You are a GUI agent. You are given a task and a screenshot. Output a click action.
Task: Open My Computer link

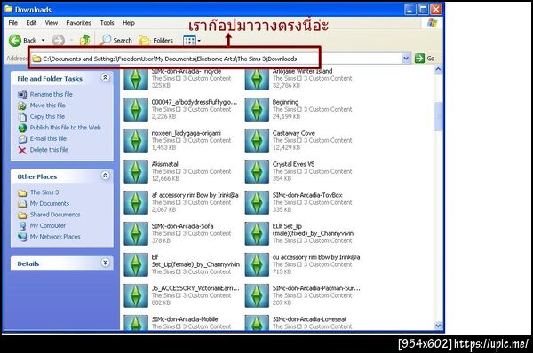48,225
